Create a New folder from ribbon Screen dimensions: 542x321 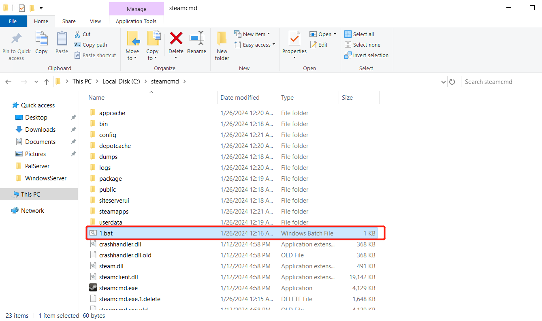[x=222, y=45]
